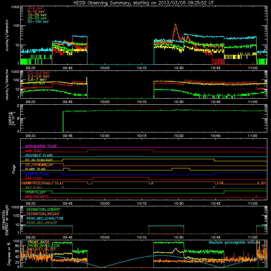The image size is (271, 271).
Task: Click the 10:15 tick under the decimation plot
Action: [x=142, y=237]
